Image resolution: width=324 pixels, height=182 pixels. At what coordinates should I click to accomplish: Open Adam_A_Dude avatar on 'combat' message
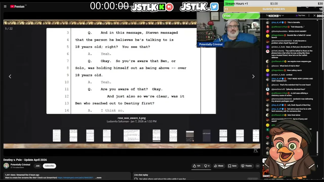click(268, 75)
